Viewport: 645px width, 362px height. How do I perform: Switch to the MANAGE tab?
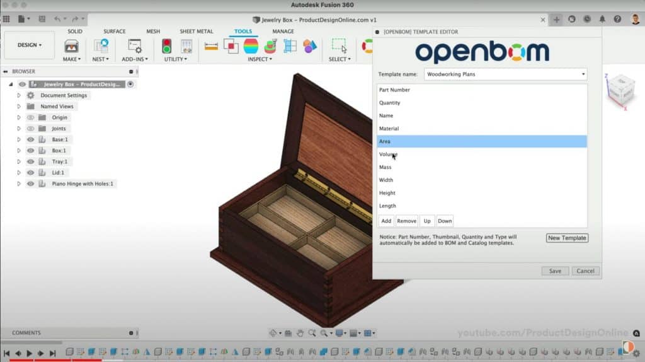pyautogui.click(x=283, y=32)
